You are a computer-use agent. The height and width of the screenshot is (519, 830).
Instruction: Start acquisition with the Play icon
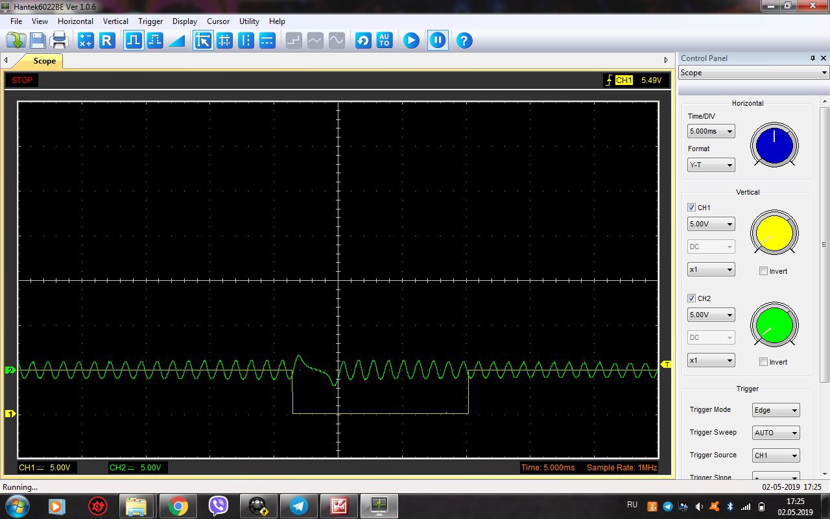coord(411,40)
